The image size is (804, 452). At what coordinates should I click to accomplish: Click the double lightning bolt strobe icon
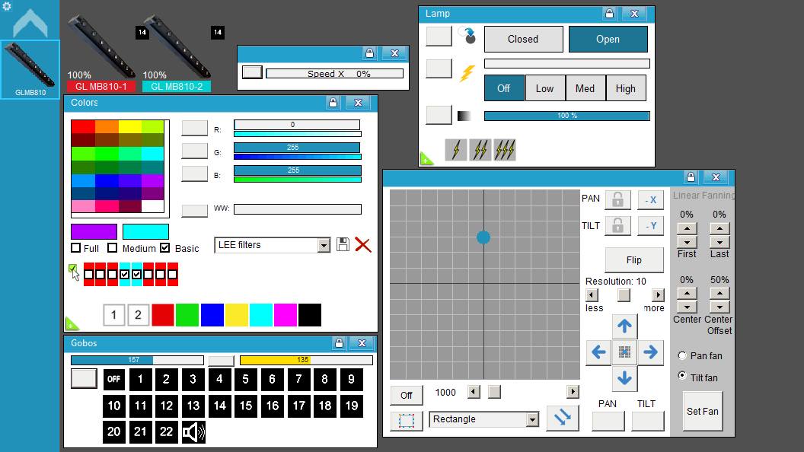click(480, 150)
